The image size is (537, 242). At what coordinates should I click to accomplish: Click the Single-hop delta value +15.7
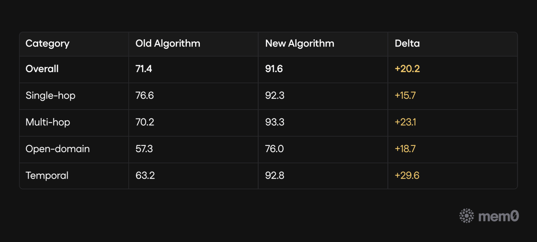(405, 95)
